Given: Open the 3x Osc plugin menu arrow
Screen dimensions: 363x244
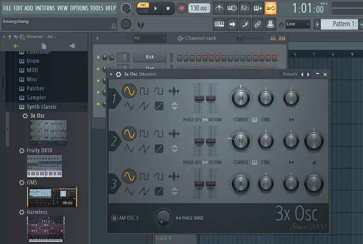Looking at the screenshot, I should pyautogui.click(x=111, y=74).
